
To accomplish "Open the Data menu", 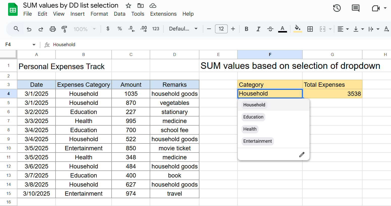I will [x=119, y=14].
